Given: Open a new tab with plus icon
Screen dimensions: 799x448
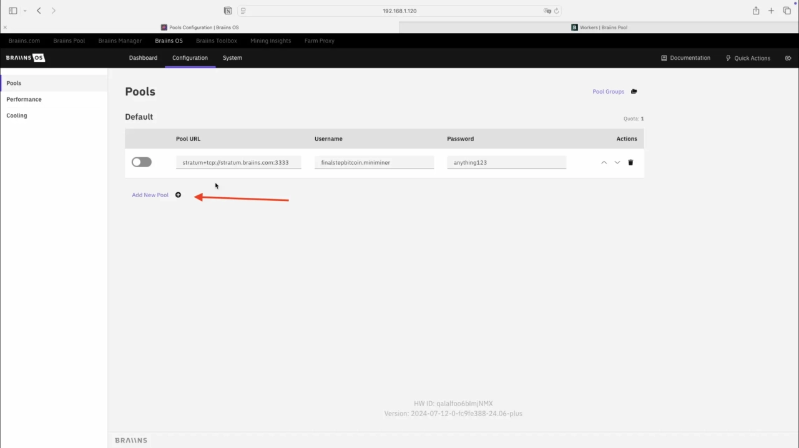Looking at the screenshot, I should [772, 11].
